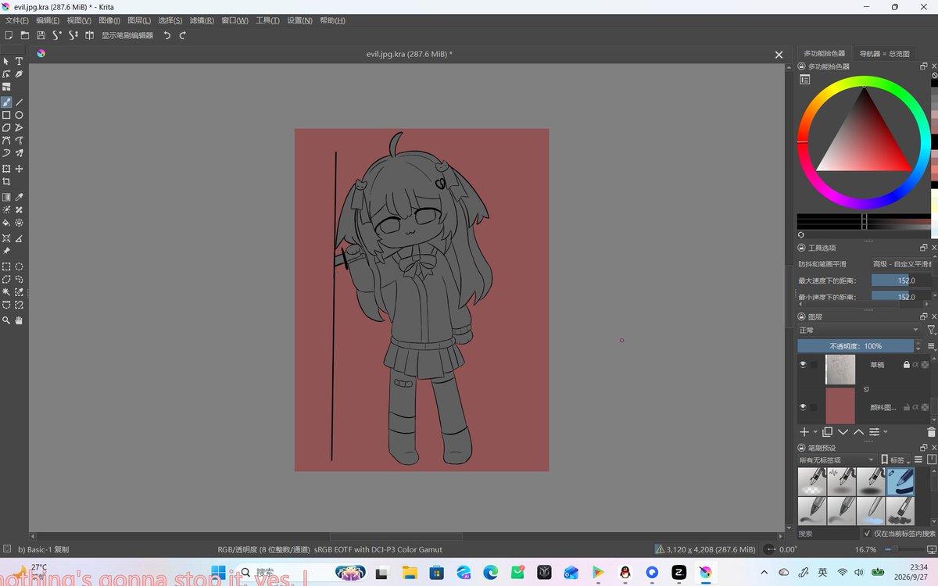
Task: Select the Pan hand tool
Action: tap(20, 320)
